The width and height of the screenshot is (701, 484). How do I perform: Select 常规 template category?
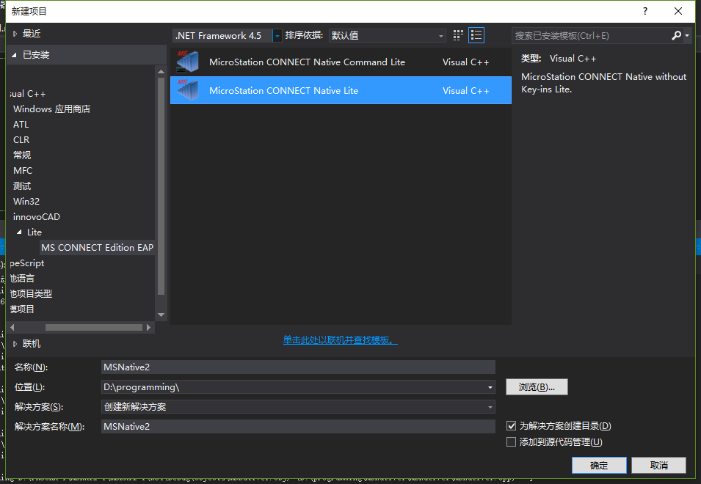(22, 155)
